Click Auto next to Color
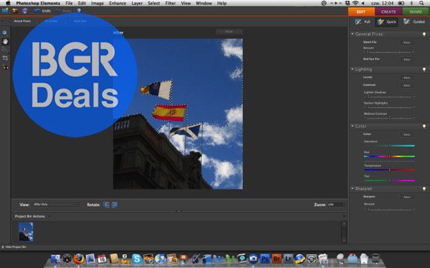 (x=407, y=135)
